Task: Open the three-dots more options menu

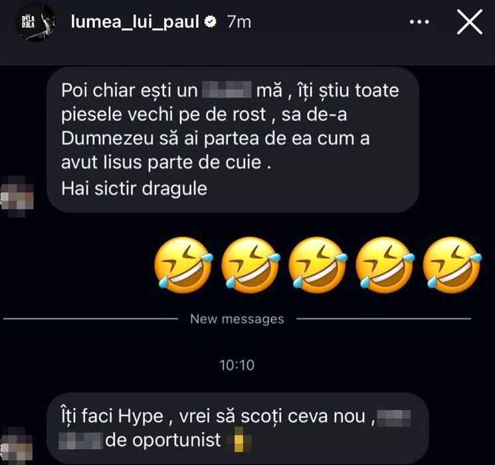Action: (x=419, y=22)
